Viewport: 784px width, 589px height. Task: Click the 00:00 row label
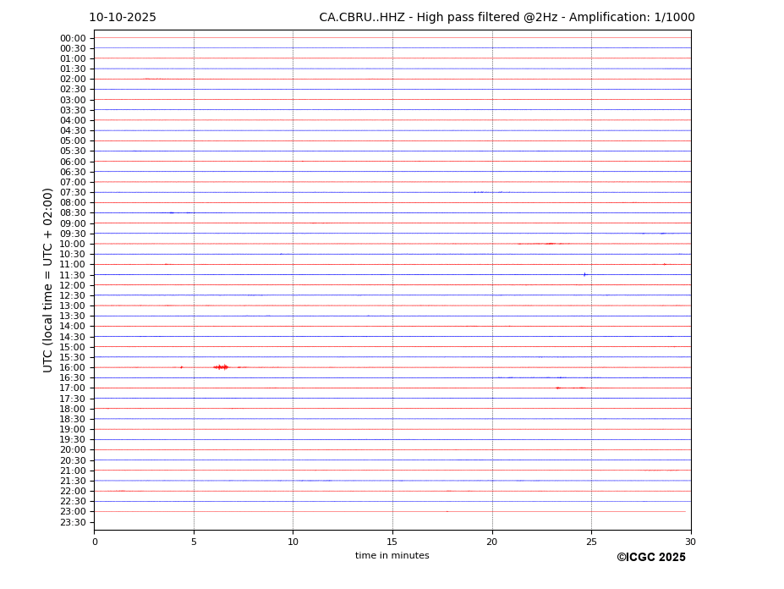click(73, 38)
